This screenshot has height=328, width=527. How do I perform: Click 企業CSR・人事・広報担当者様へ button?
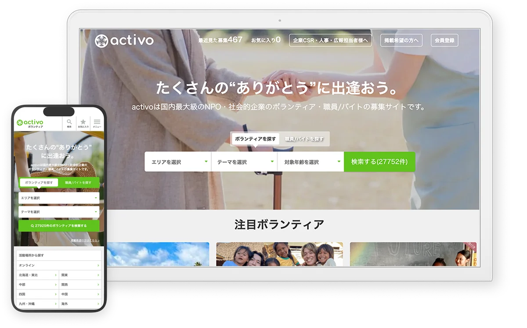(x=331, y=40)
